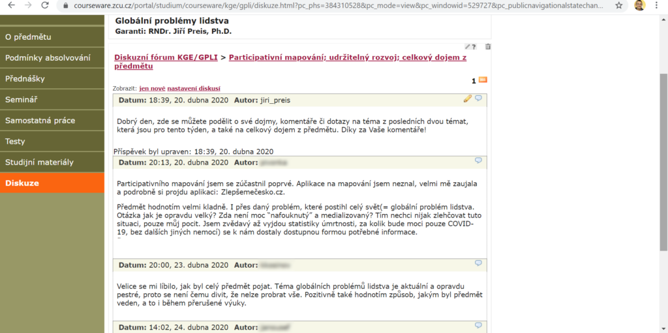Bookmark this page with star icon
The width and height of the screenshot is (668, 333).
point(618,5)
